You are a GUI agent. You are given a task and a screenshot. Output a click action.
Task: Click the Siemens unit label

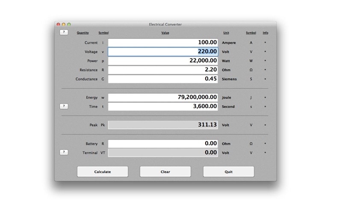pyautogui.click(x=229, y=79)
